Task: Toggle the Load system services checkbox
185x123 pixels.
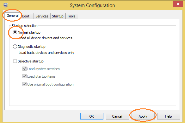Action: [24, 68]
